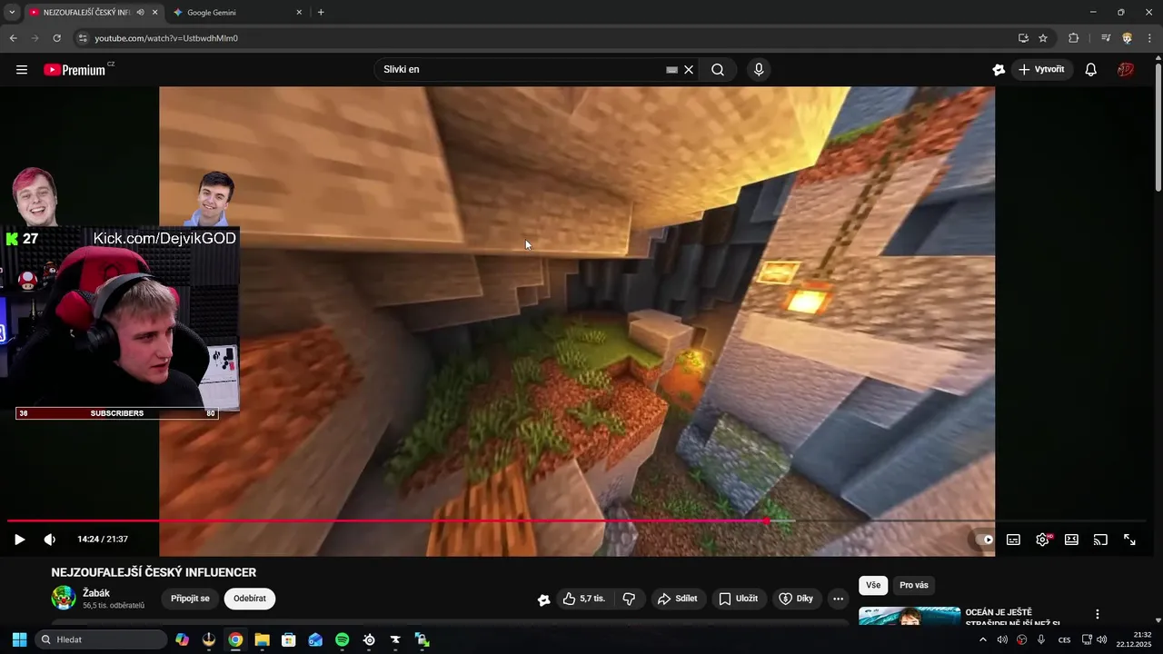The image size is (1163, 654).
Task: Bookmark this page with the star
Action: click(1043, 38)
